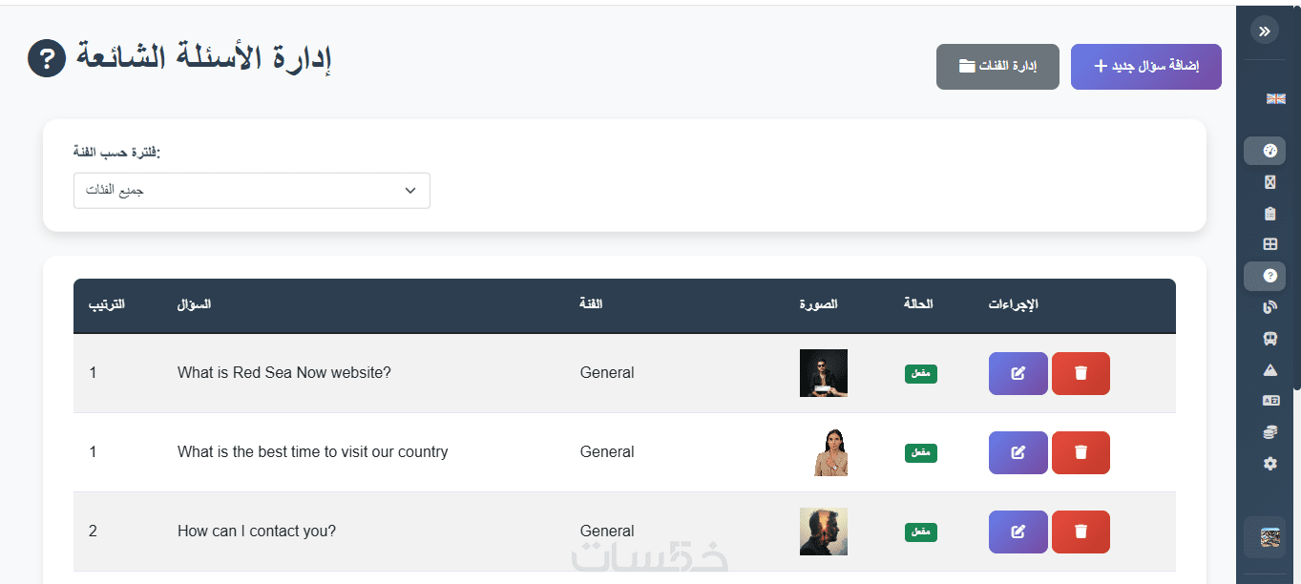Open thumbnail image of 'How can I contact you?'

pyautogui.click(x=823, y=532)
